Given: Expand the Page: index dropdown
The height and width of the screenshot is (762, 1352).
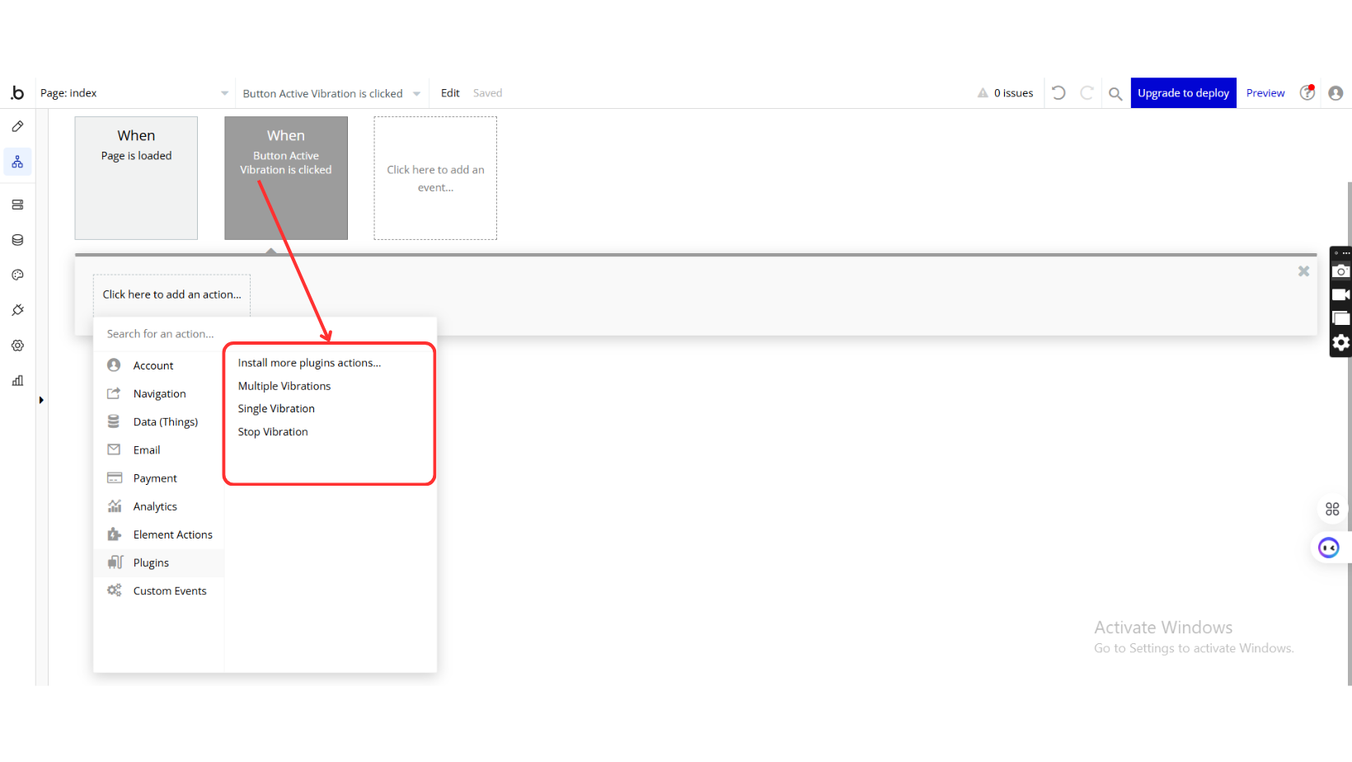Looking at the screenshot, I should click(134, 93).
